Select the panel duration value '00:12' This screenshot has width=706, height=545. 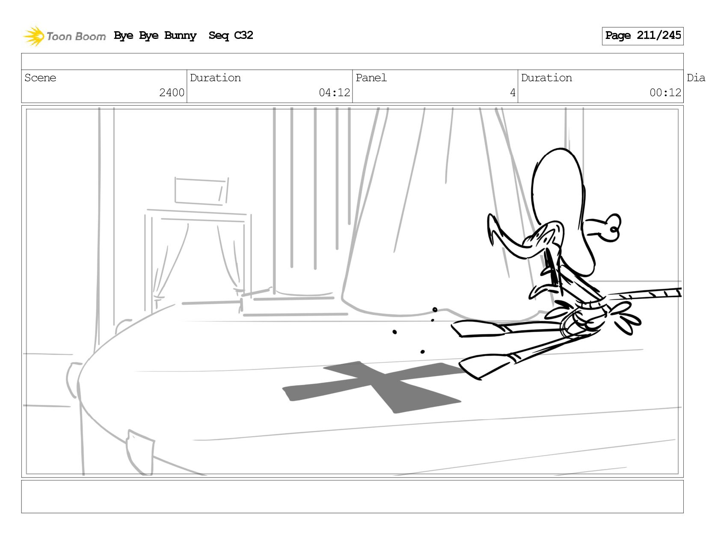(x=665, y=93)
